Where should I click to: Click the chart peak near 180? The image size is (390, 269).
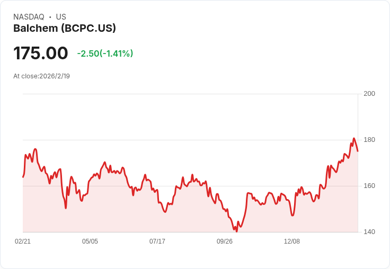pyautogui.click(x=353, y=138)
